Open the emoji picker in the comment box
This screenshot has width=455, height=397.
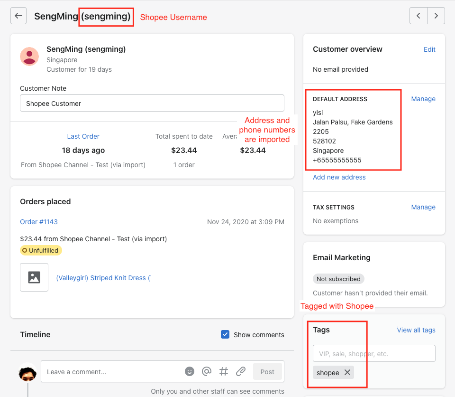pos(190,371)
